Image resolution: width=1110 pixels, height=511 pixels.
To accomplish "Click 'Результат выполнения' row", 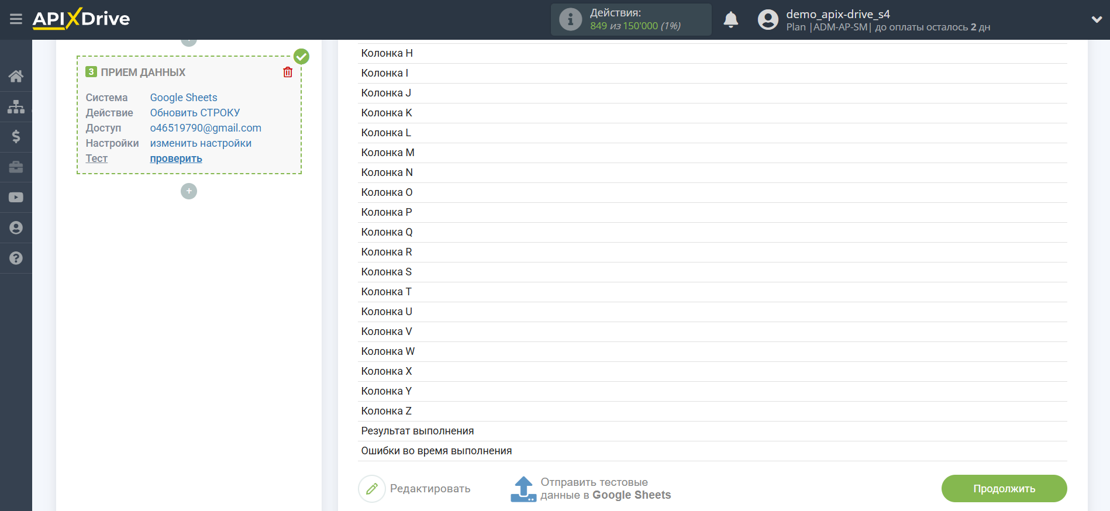I will click(712, 431).
